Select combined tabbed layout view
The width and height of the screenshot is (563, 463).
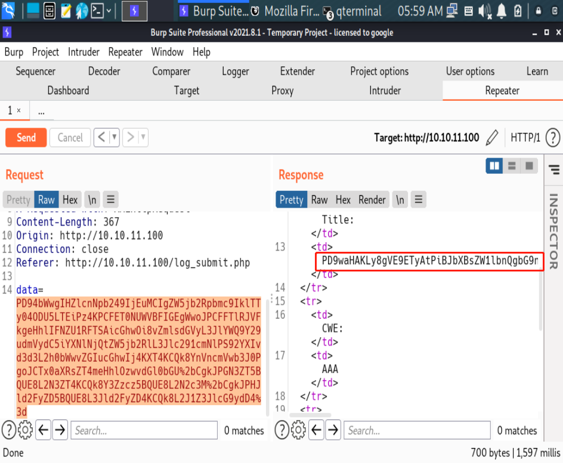tap(529, 166)
